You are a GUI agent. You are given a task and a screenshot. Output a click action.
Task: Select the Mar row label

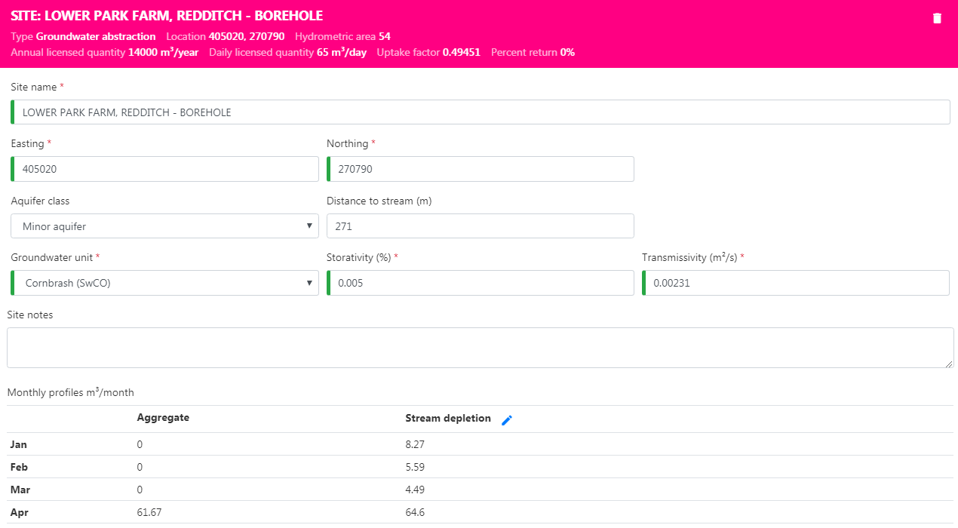(19, 490)
